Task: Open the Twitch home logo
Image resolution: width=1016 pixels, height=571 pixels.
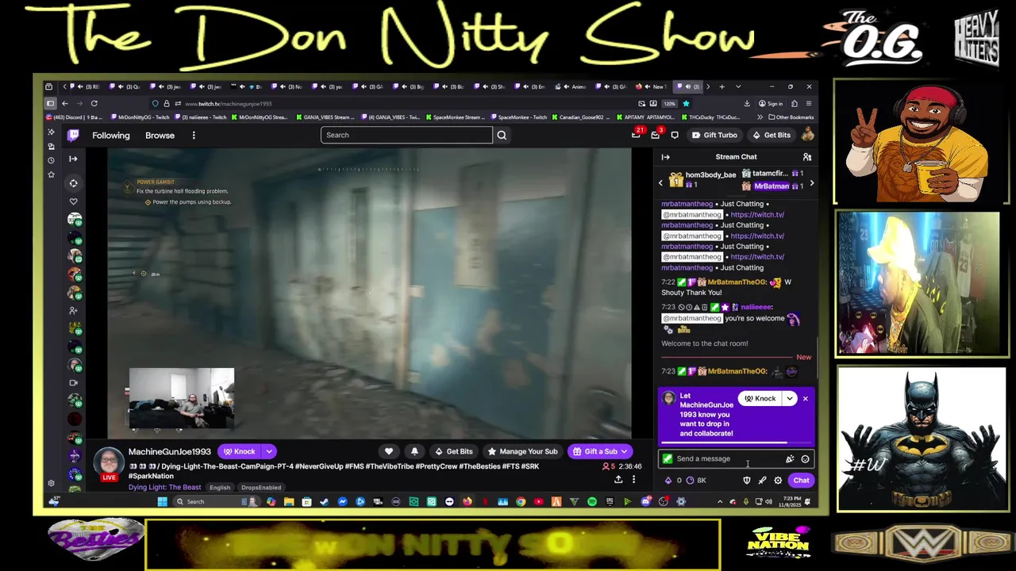Action: point(73,135)
